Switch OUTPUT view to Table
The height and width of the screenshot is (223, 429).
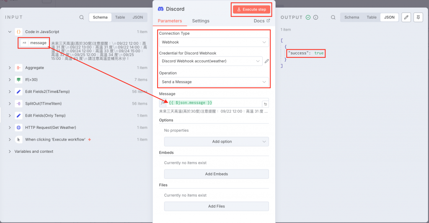372,17
